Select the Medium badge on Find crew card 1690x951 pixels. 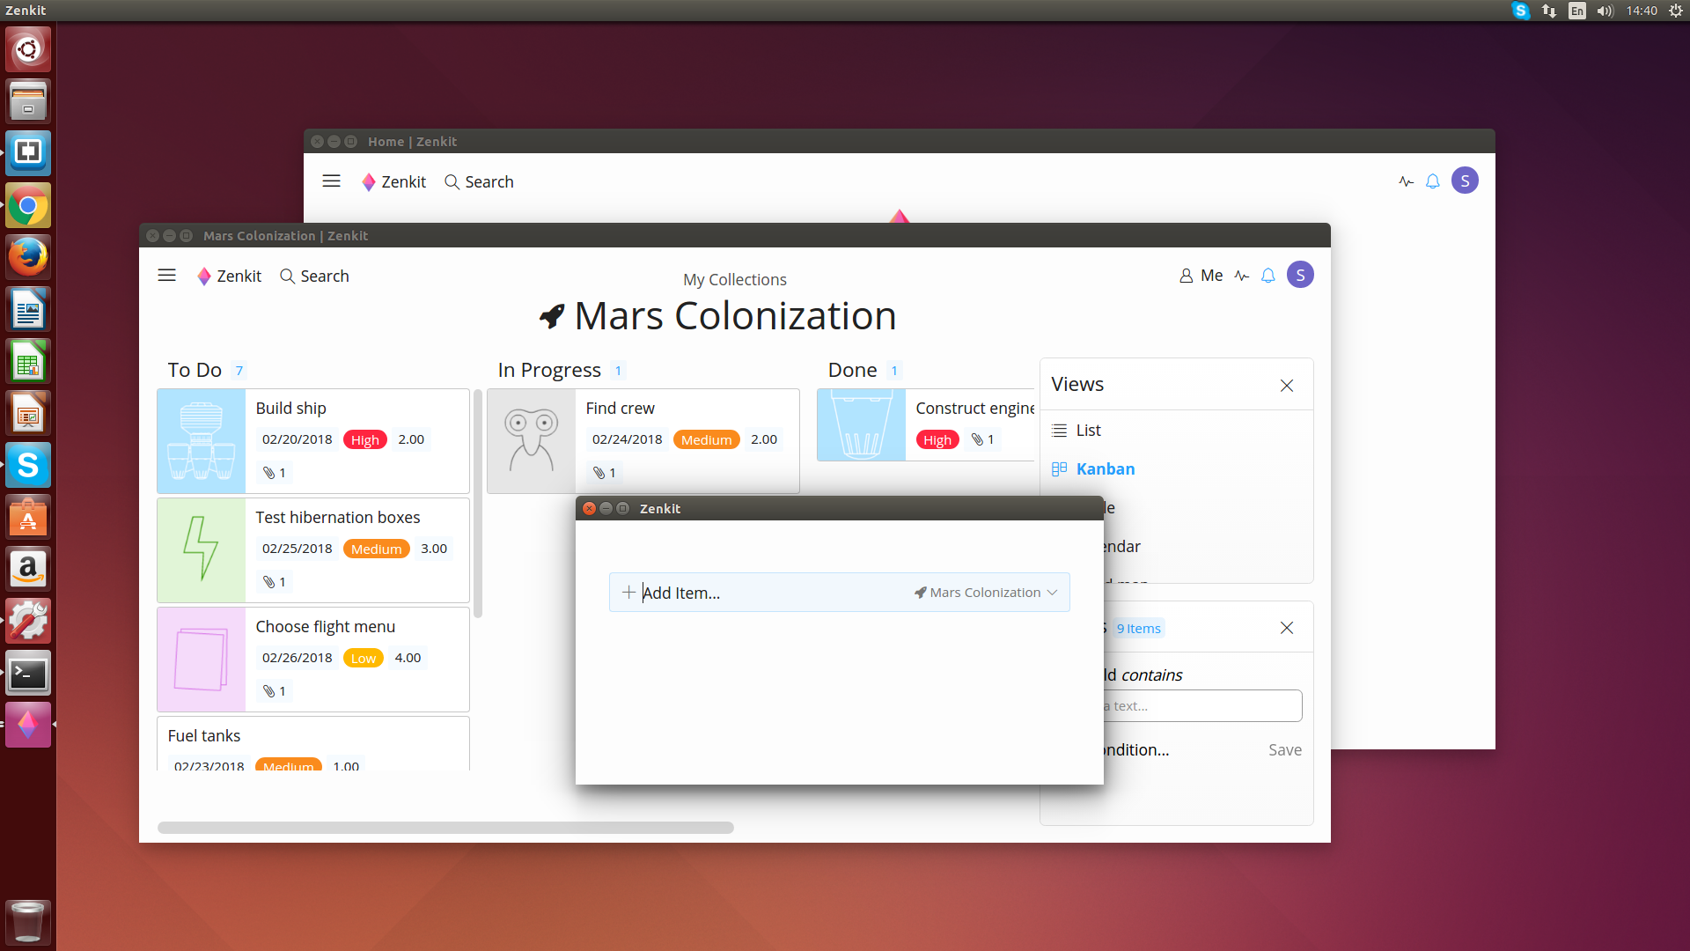coord(704,439)
